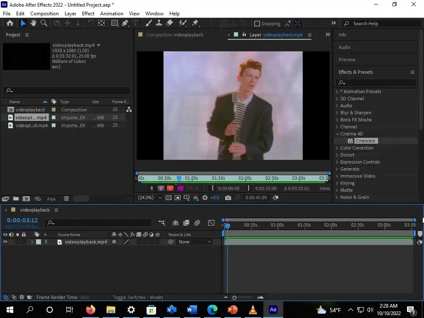Open the Parent & Link None dropdown
424x318 pixels.
195,242
